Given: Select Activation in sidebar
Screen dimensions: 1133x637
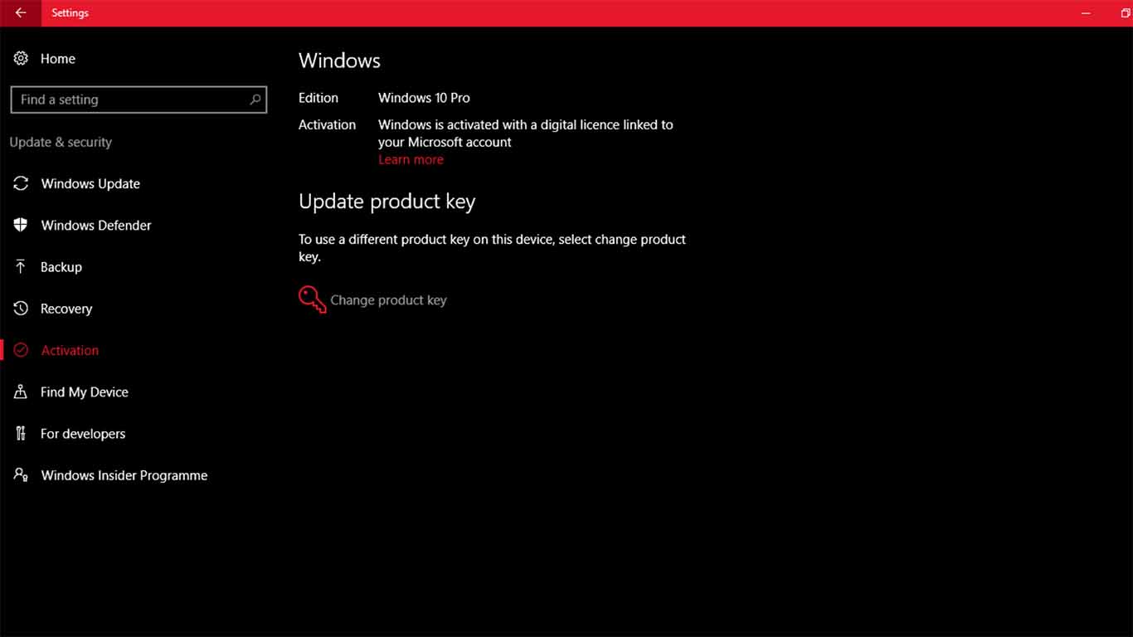Looking at the screenshot, I should (x=70, y=350).
